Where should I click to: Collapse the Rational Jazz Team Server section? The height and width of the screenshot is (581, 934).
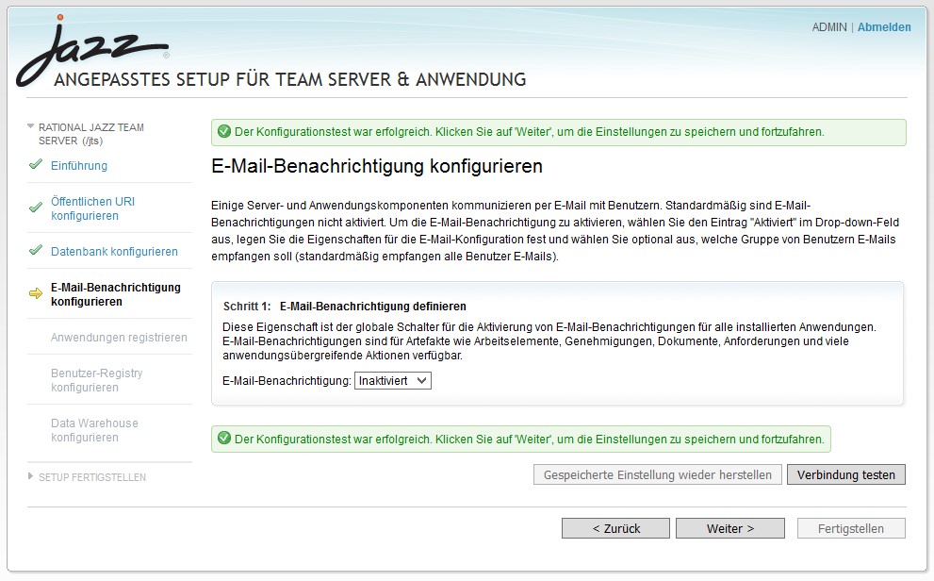click(31, 126)
